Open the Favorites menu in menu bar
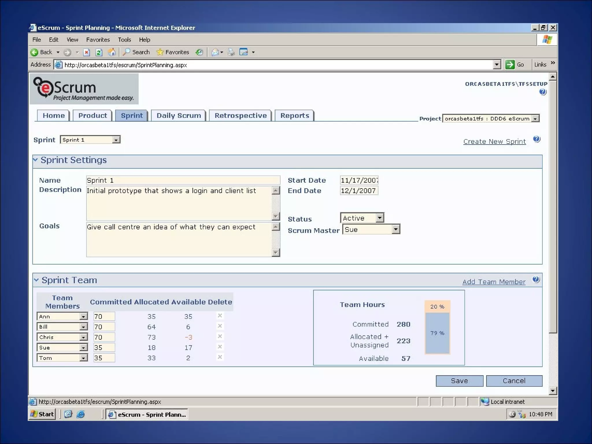This screenshot has width=592, height=444. pyautogui.click(x=98, y=40)
